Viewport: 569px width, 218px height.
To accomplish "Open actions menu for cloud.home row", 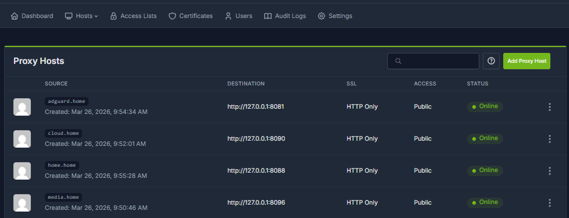I will [x=549, y=139].
